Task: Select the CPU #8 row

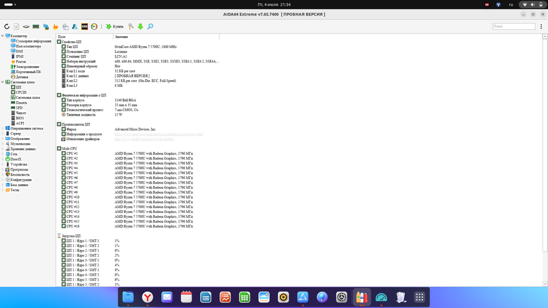Action: (138, 187)
